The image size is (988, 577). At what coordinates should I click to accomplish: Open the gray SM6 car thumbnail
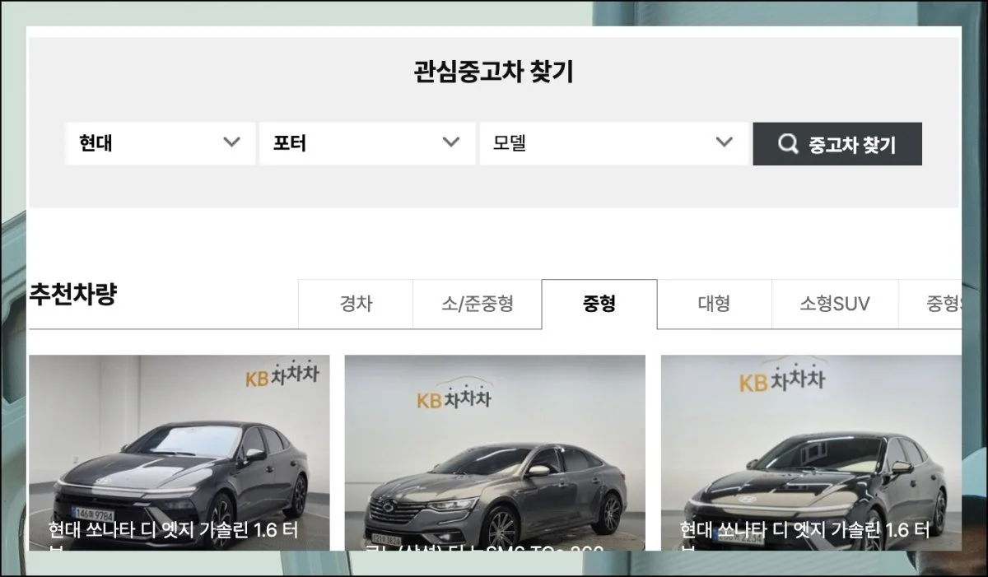coord(495,453)
